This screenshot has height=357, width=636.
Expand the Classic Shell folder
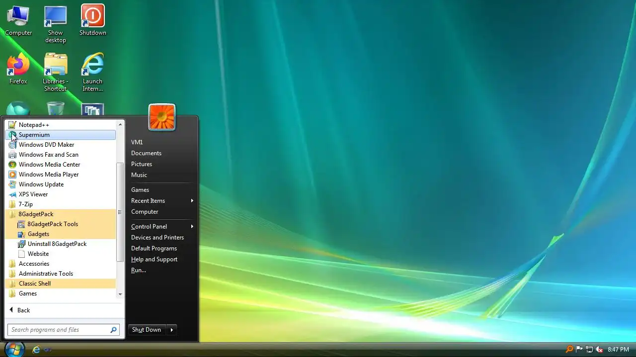pyautogui.click(x=60, y=284)
